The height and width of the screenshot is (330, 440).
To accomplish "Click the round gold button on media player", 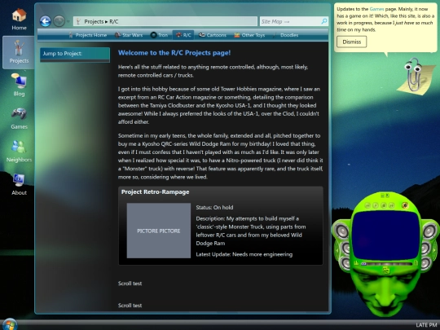I will point(405,205).
